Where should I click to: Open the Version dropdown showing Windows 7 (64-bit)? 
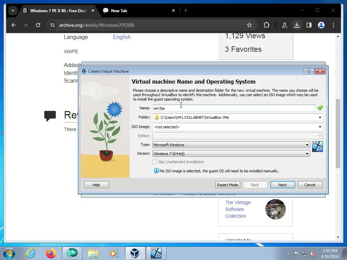coord(231,154)
